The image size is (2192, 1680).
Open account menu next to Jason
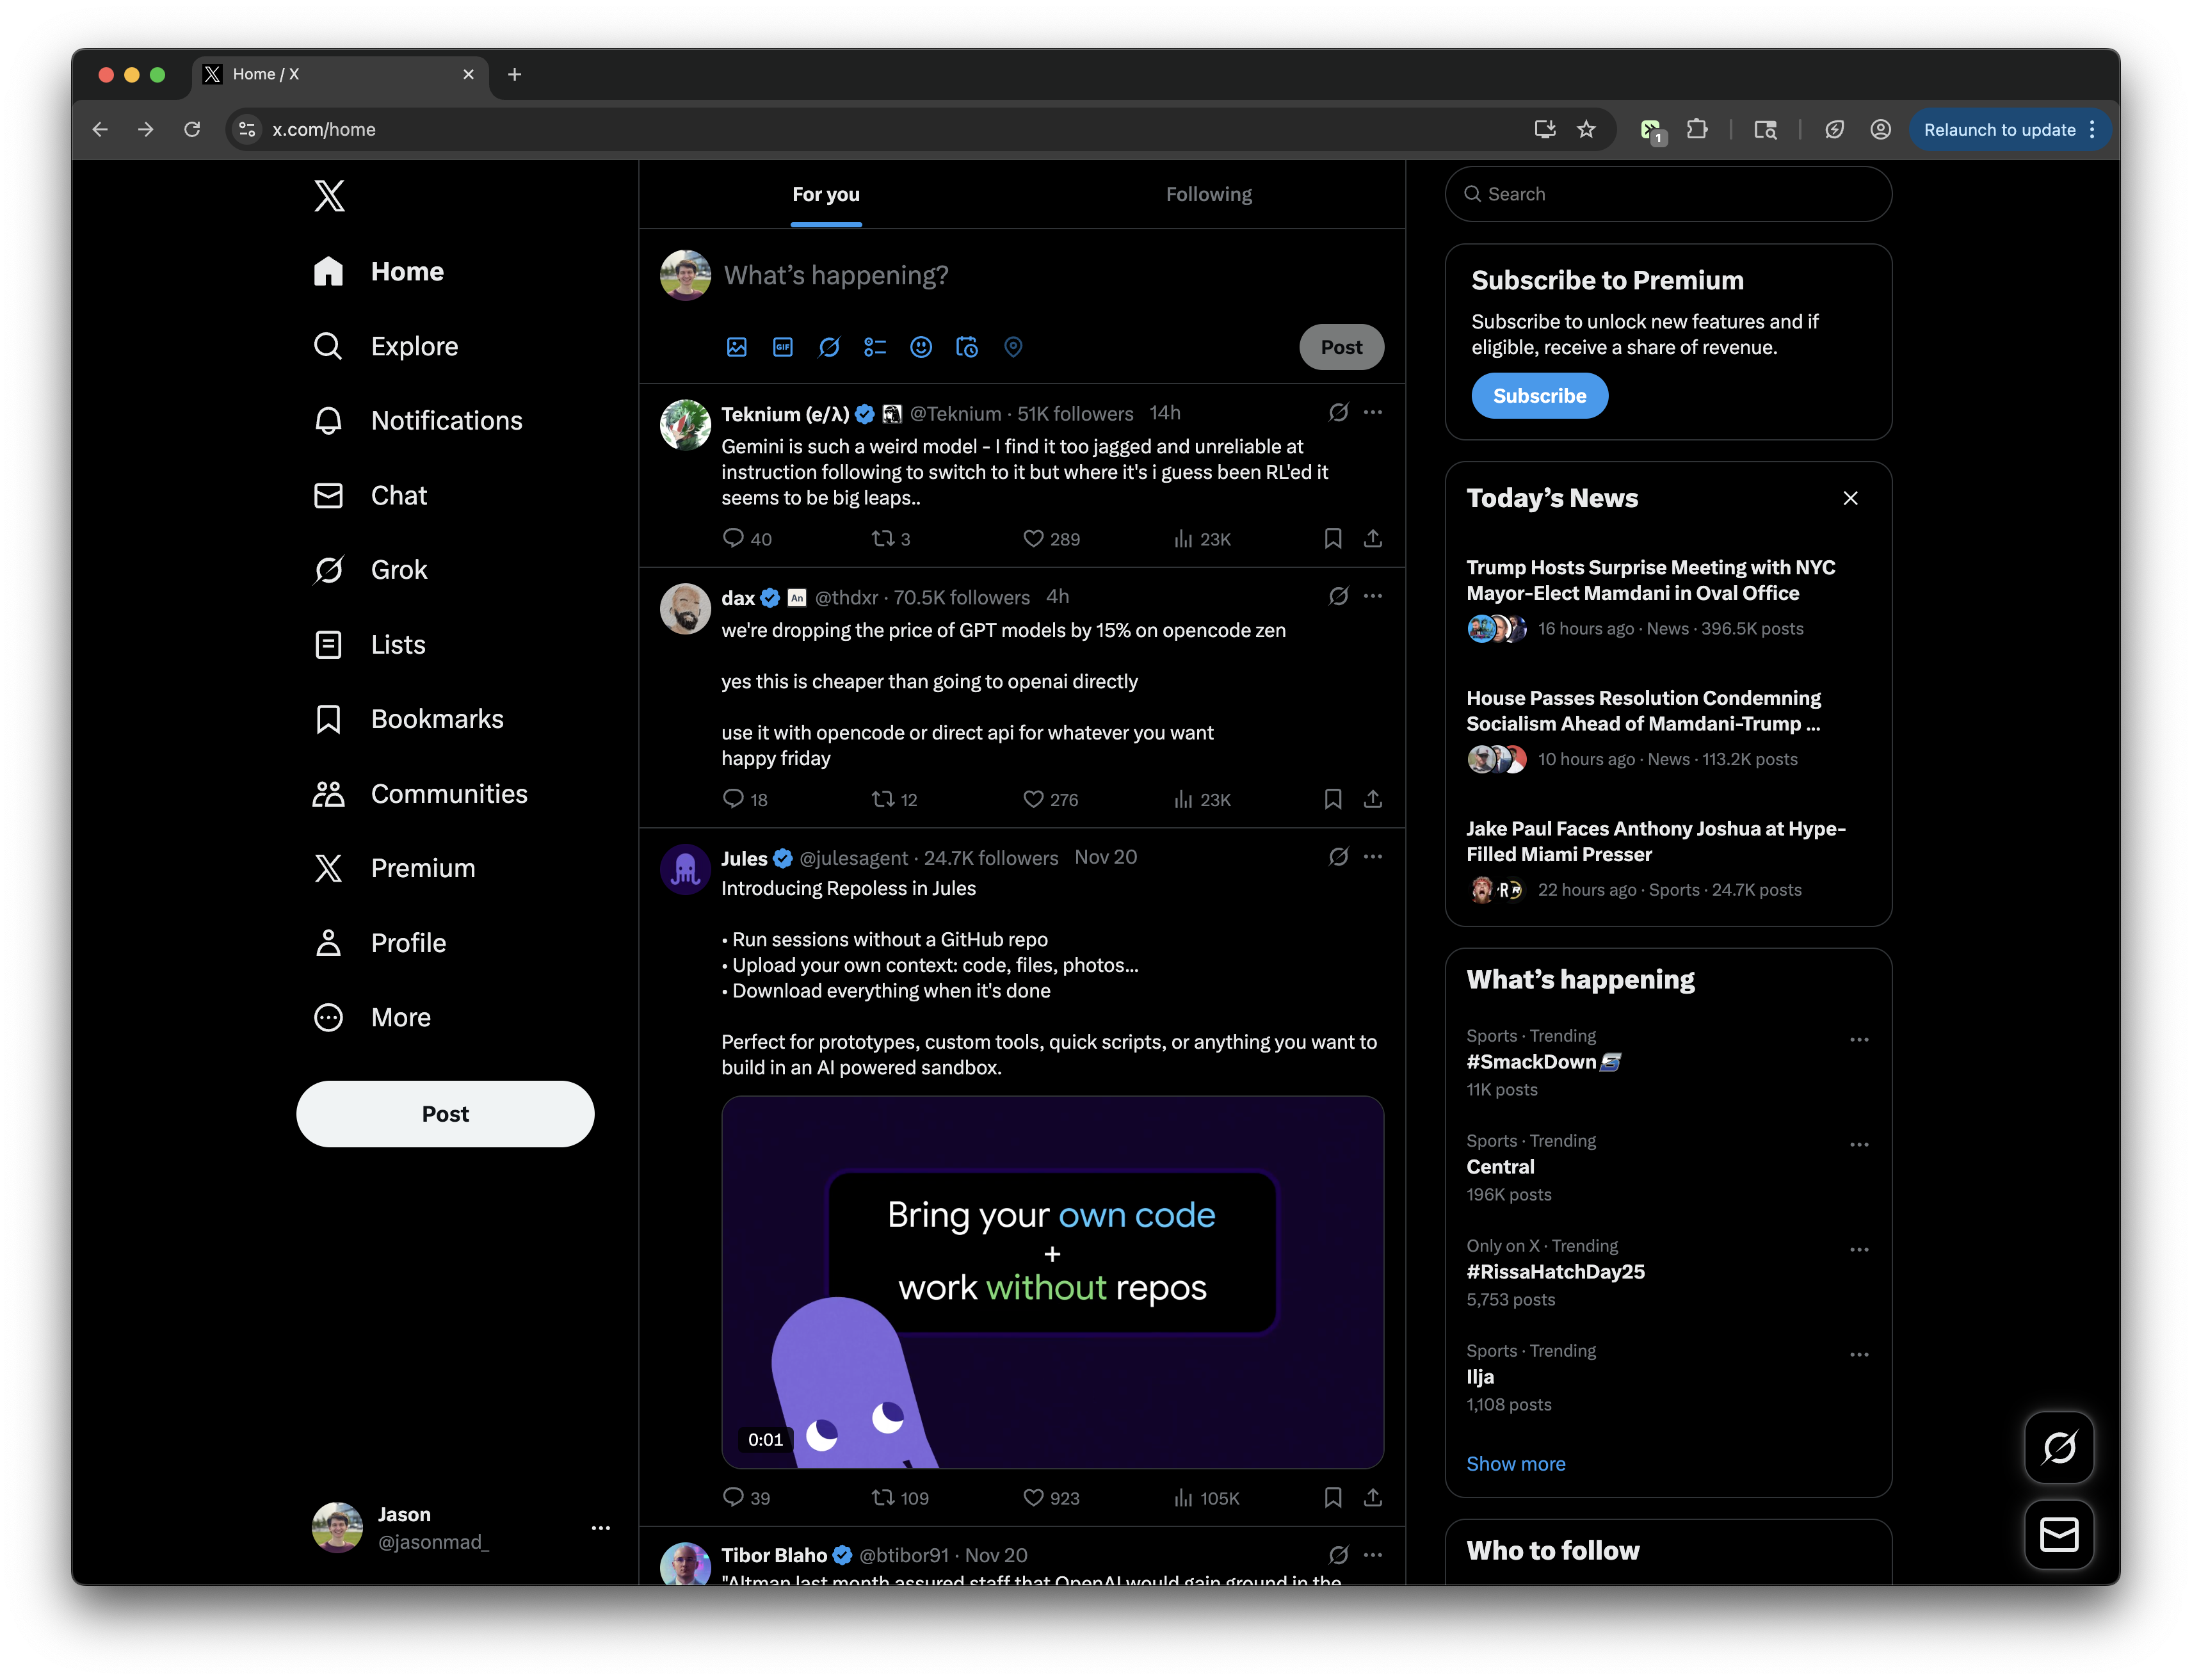tap(600, 1528)
